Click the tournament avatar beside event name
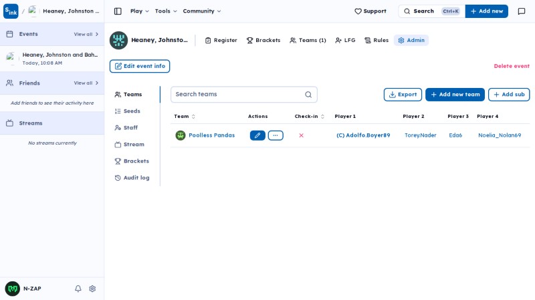This screenshot has width=535, height=300. tap(118, 41)
